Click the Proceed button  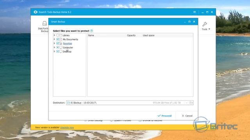(164, 116)
